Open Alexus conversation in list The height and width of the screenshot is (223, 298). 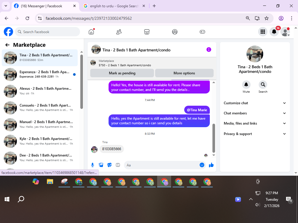(40, 91)
